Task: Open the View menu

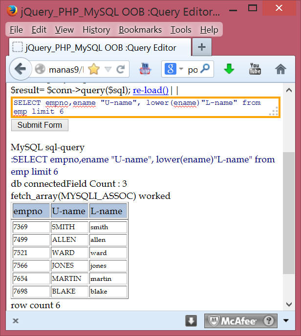Action: pos(64,30)
